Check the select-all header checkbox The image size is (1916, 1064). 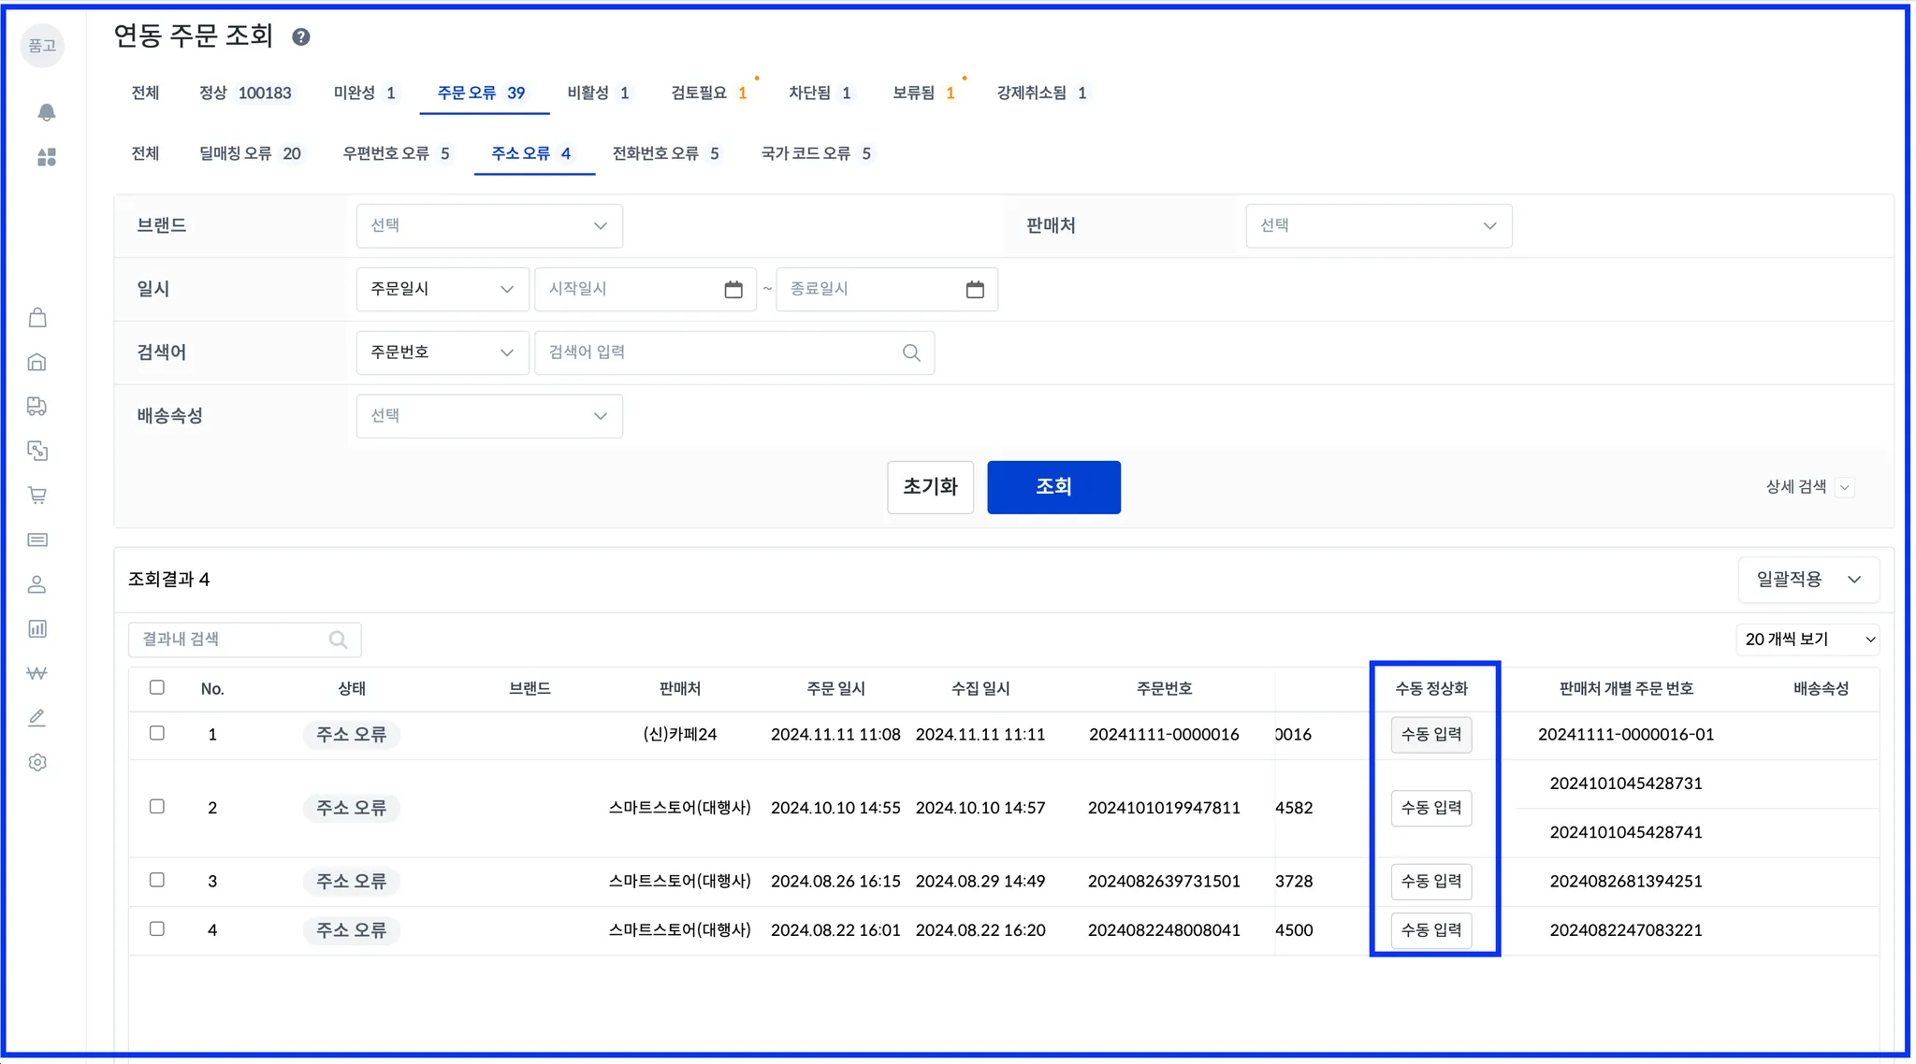[157, 687]
